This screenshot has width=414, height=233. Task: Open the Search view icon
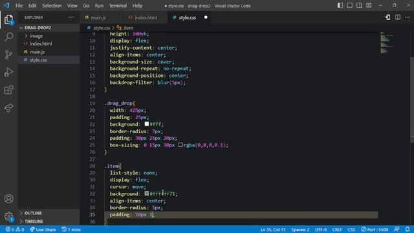tap(8, 37)
